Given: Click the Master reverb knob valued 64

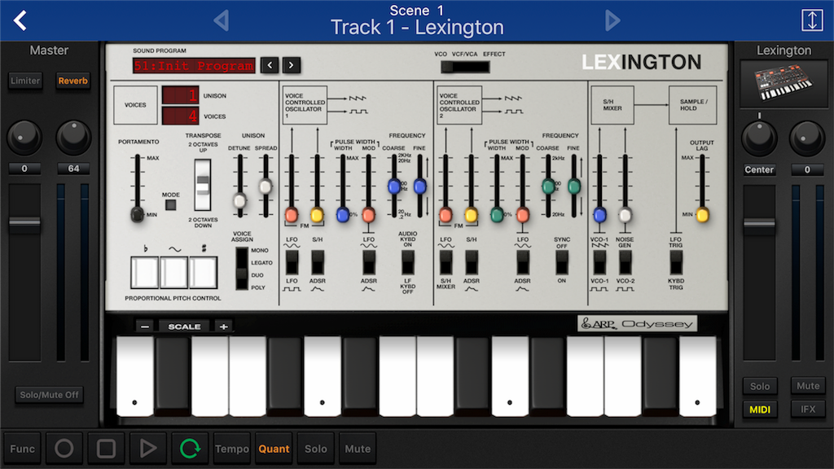Looking at the screenshot, I should (73, 137).
